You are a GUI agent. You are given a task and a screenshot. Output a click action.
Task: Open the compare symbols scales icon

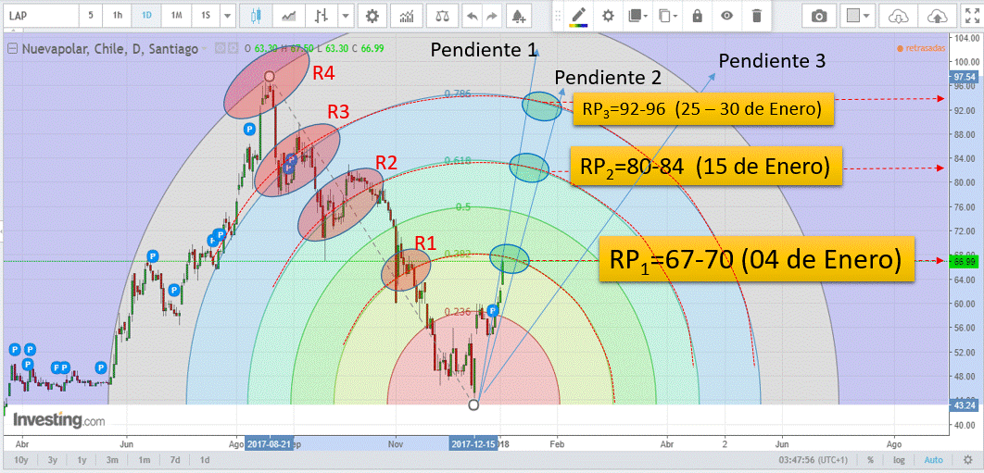(442, 16)
